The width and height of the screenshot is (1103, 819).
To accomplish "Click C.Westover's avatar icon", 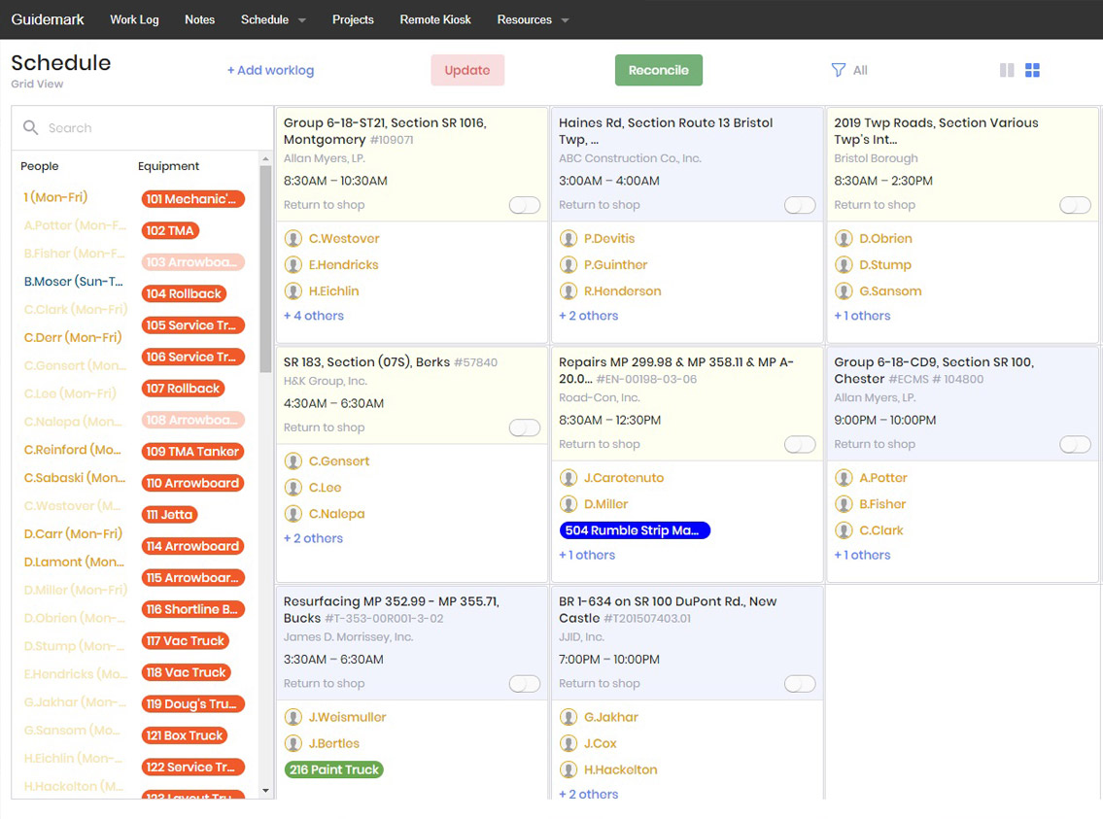I will pyautogui.click(x=293, y=238).
